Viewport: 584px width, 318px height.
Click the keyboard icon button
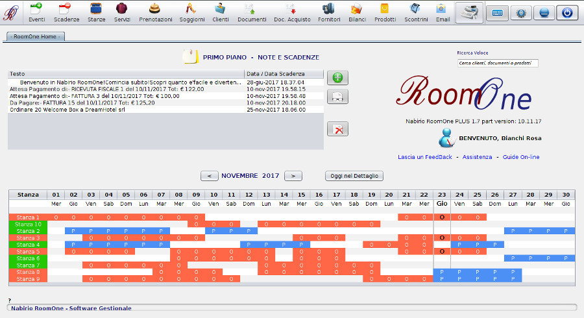[497, 13]
